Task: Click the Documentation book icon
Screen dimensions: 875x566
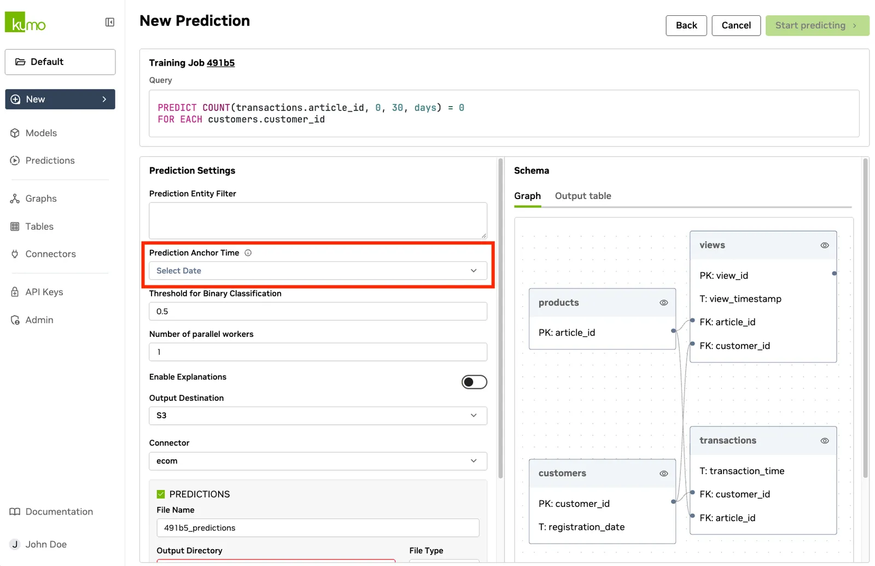Action: [15, 512]
